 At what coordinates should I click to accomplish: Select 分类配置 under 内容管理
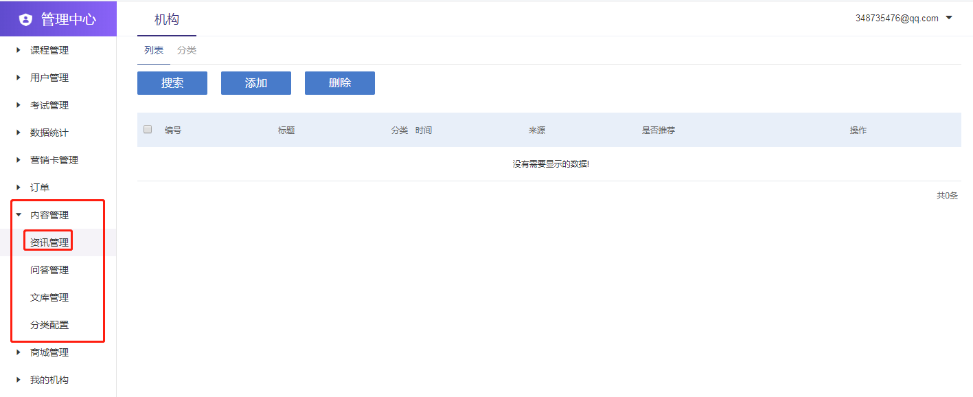(49, 325)
